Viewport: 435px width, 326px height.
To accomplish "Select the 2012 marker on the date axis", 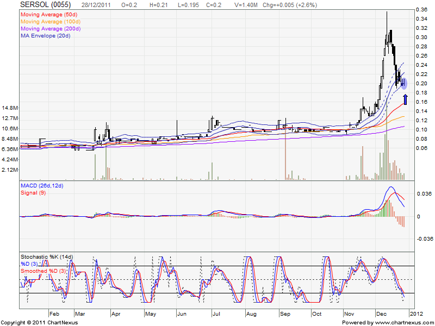I will [416, 314].
